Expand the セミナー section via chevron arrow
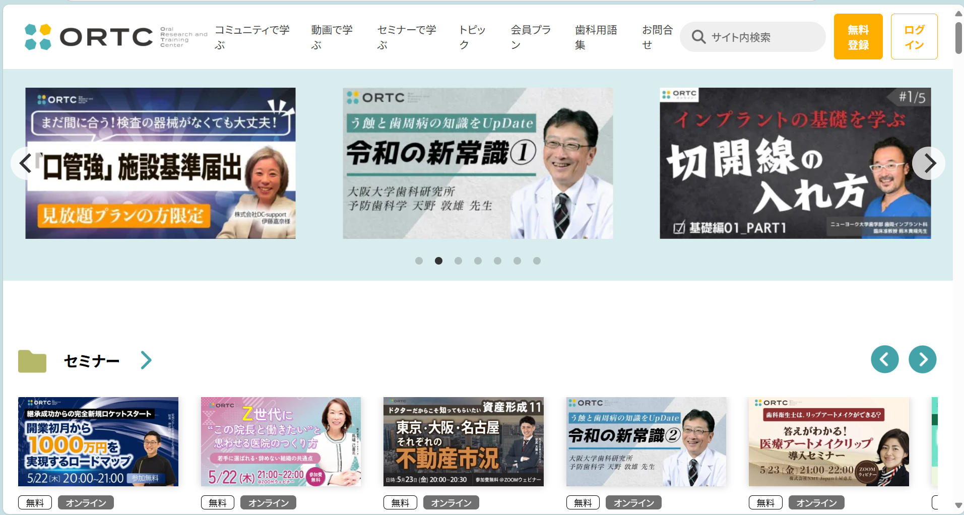This screenshot has width=964, height=515. (x=146, y=360)
